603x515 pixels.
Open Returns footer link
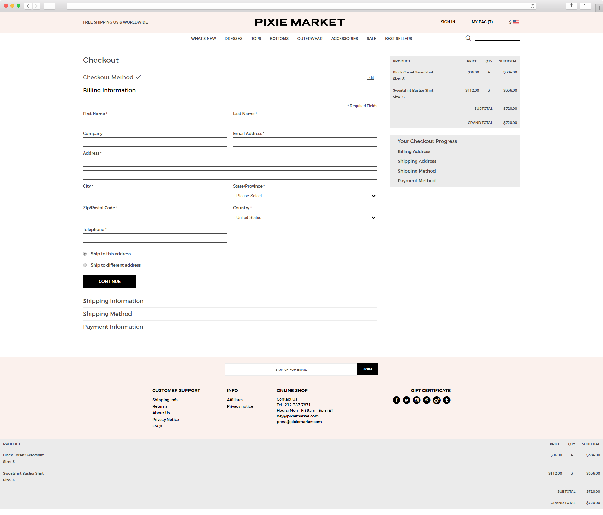click(x=160, y=406)
